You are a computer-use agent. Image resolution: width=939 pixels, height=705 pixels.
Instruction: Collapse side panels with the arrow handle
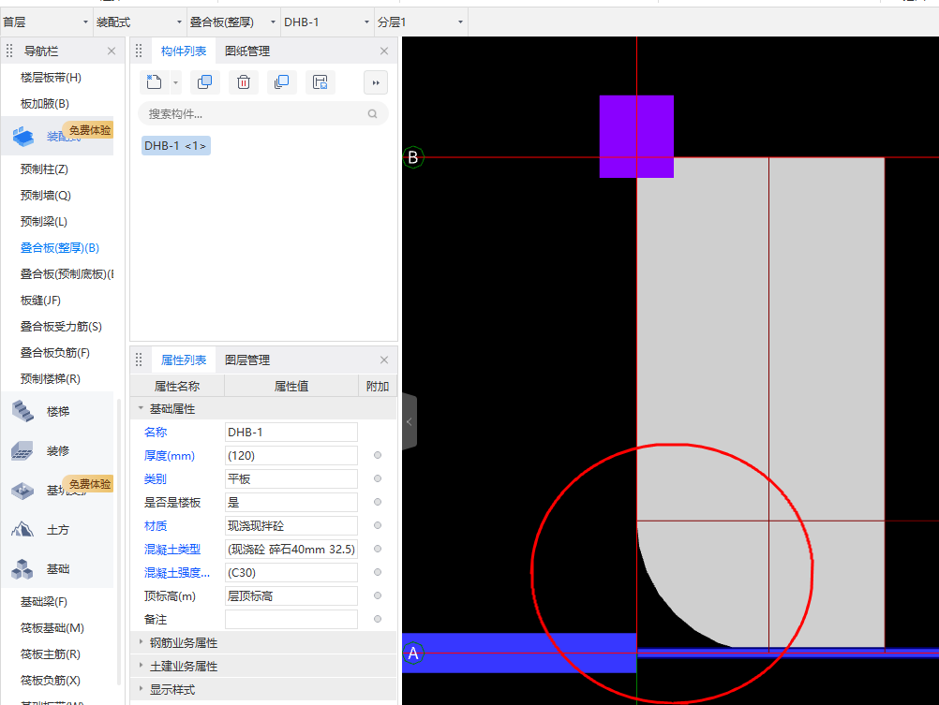point(409,421)
